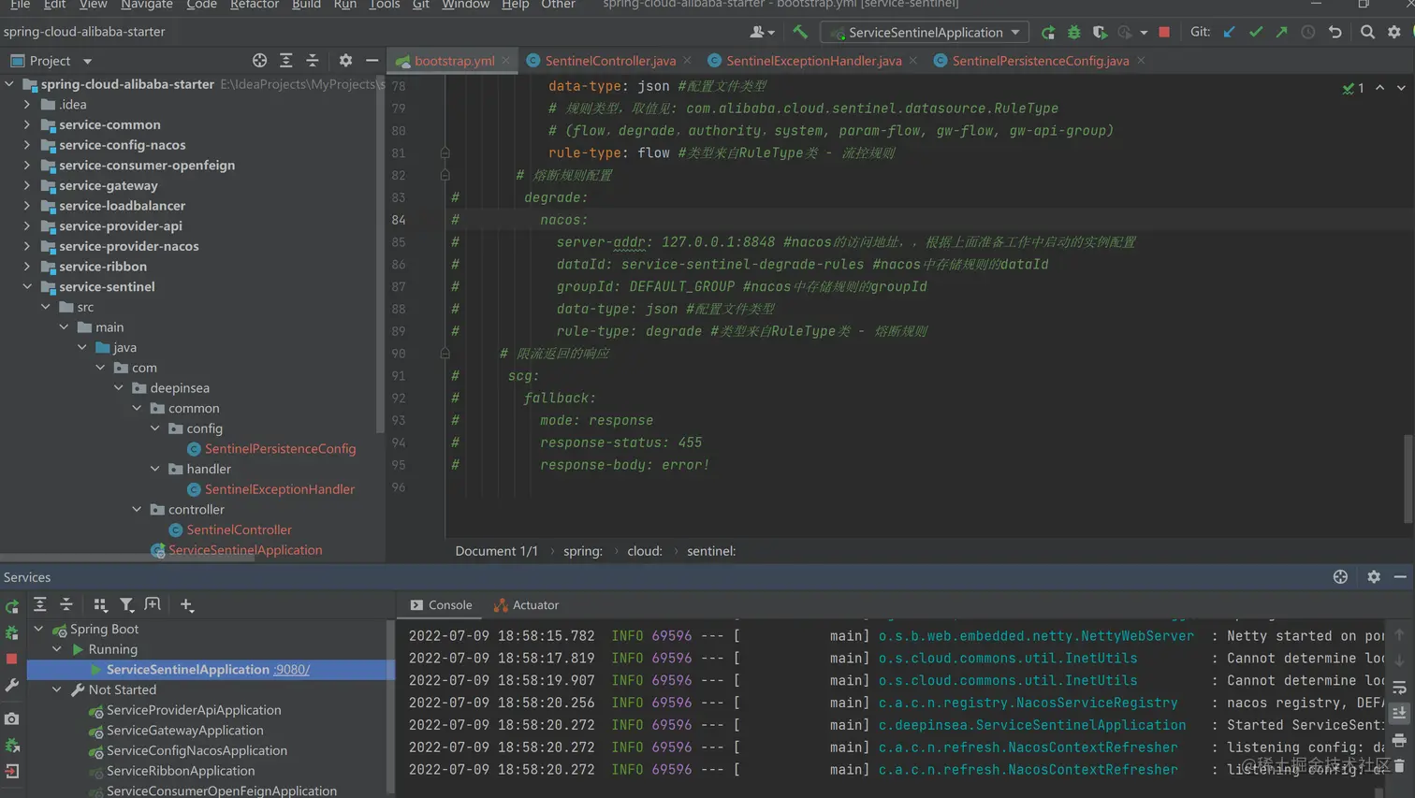Close the bootstrap.yml tab
Screen dimensions: 1415x798
tap(506, 60)
